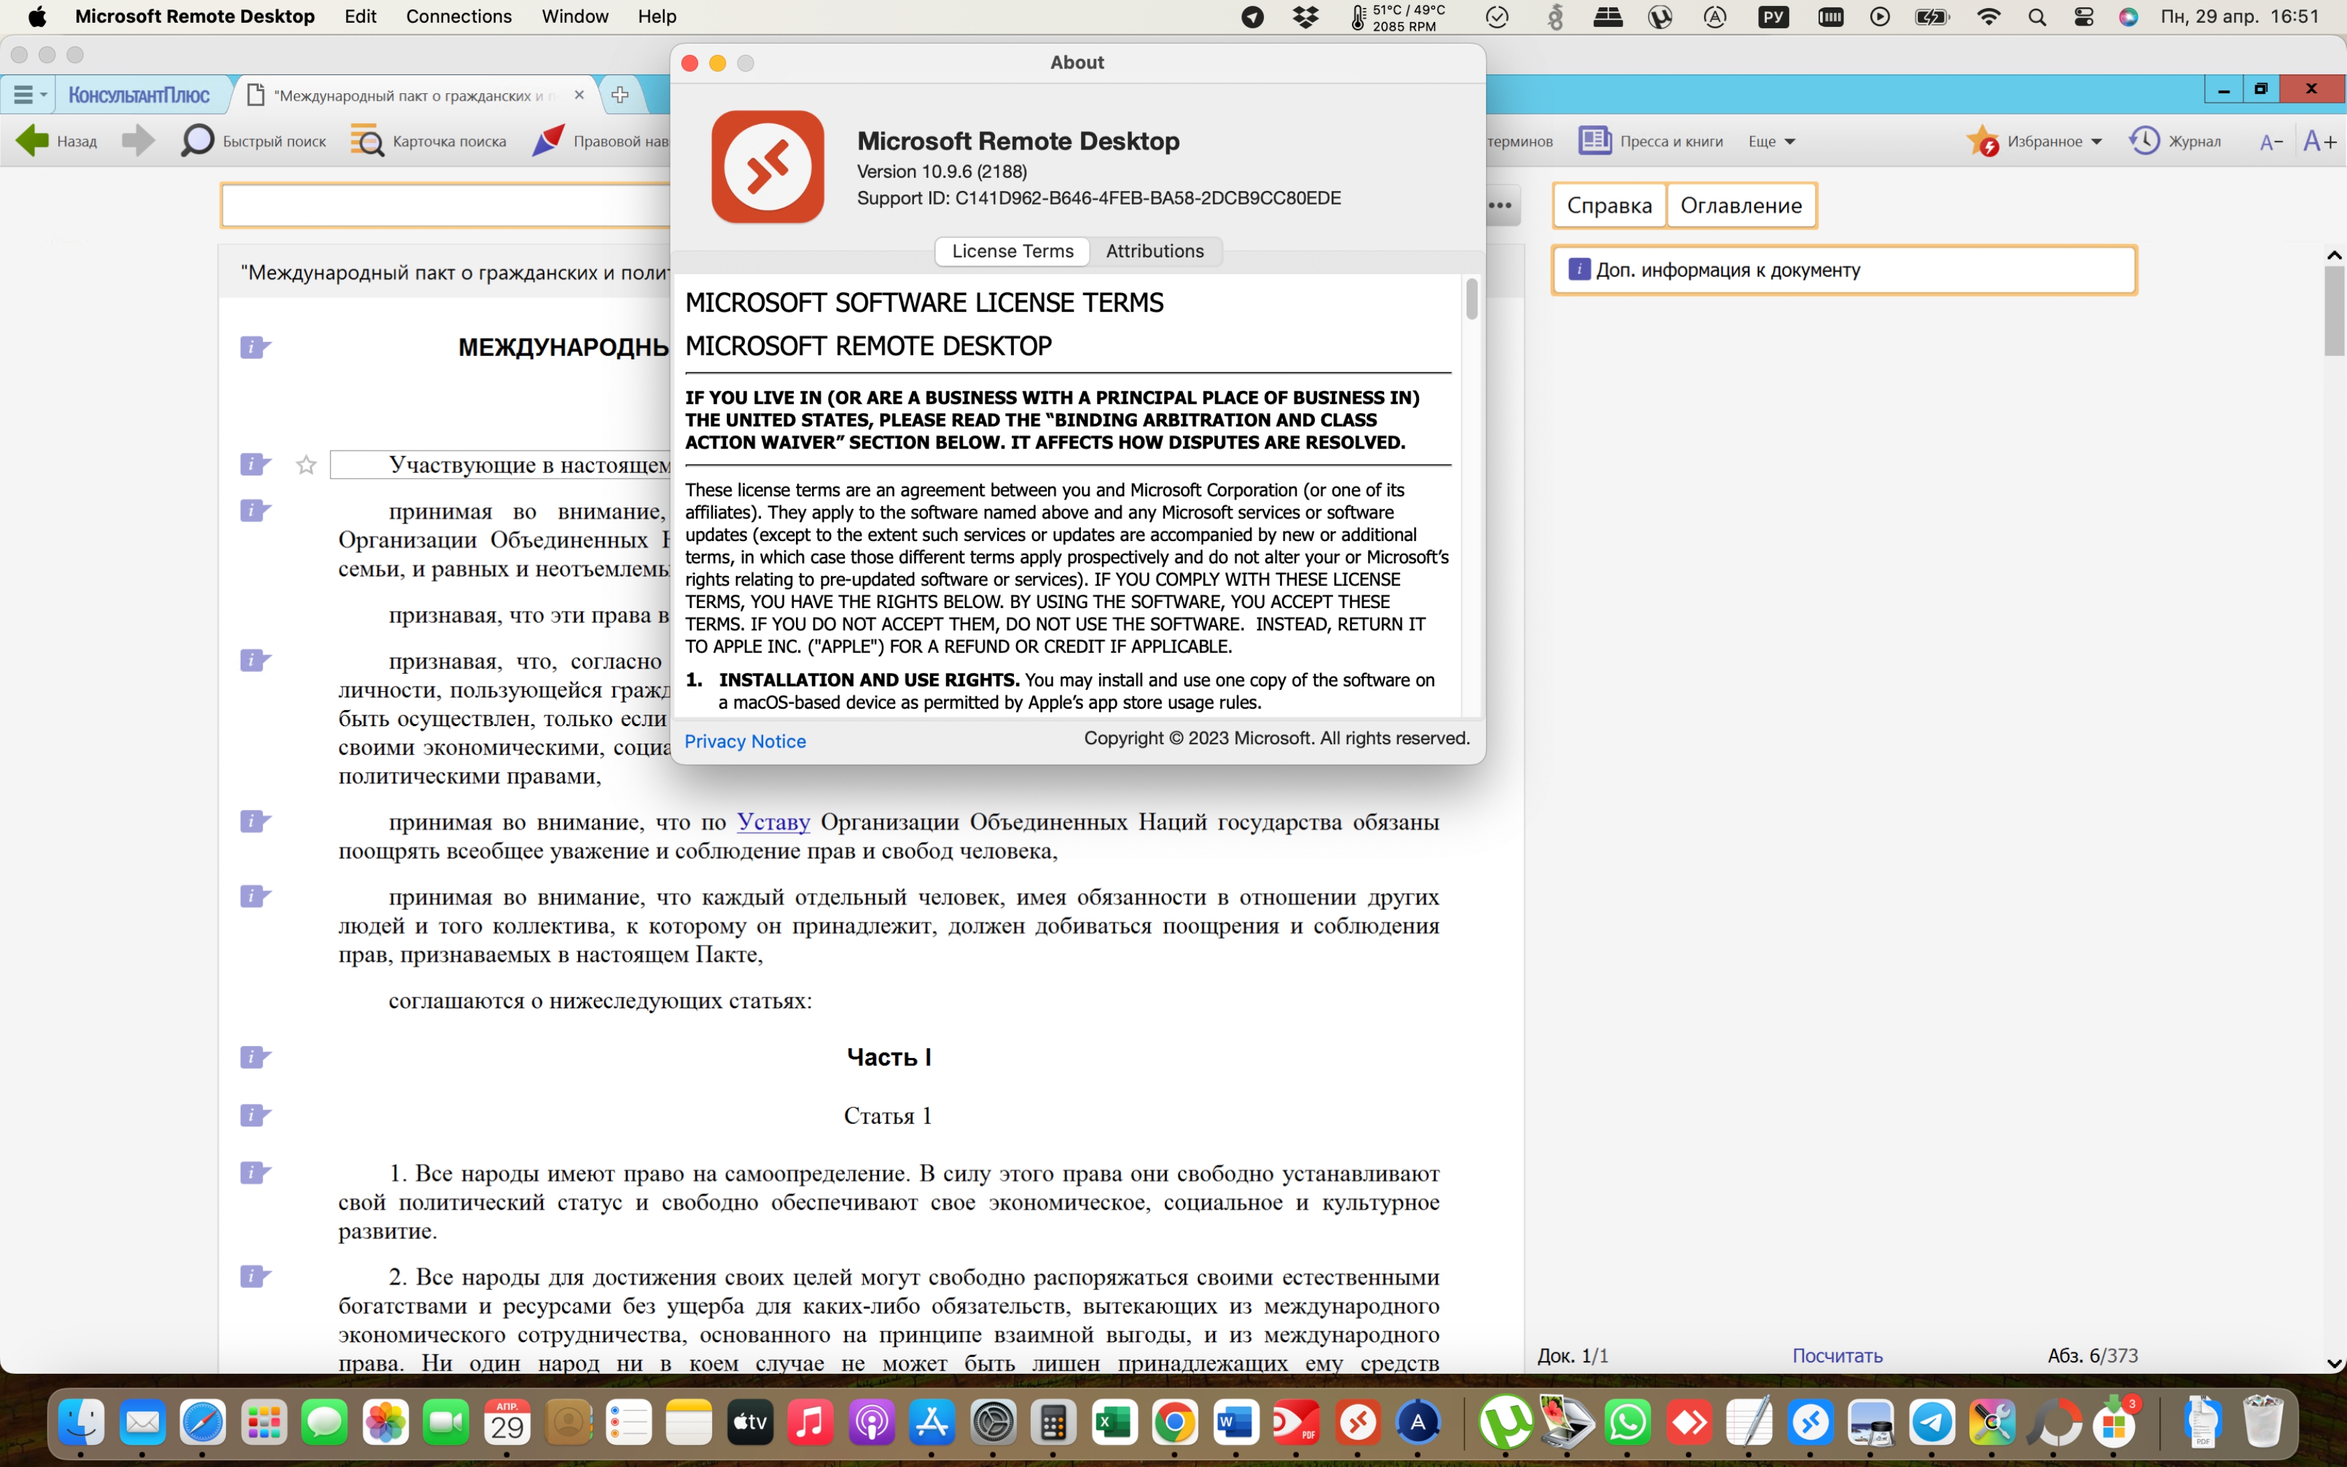This screenshot has height=1467, width=2347.
Task: Click the scroll-up arrow of document scrollbar
Action: click(2334, 255)
